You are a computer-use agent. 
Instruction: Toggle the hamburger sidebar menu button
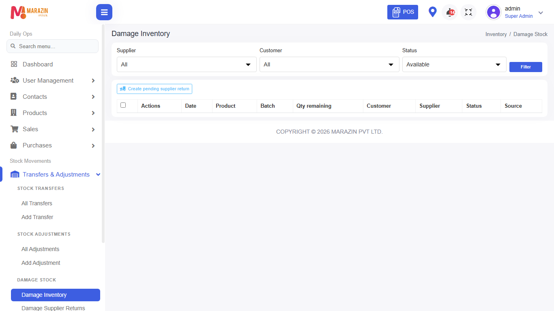(104, 12)
